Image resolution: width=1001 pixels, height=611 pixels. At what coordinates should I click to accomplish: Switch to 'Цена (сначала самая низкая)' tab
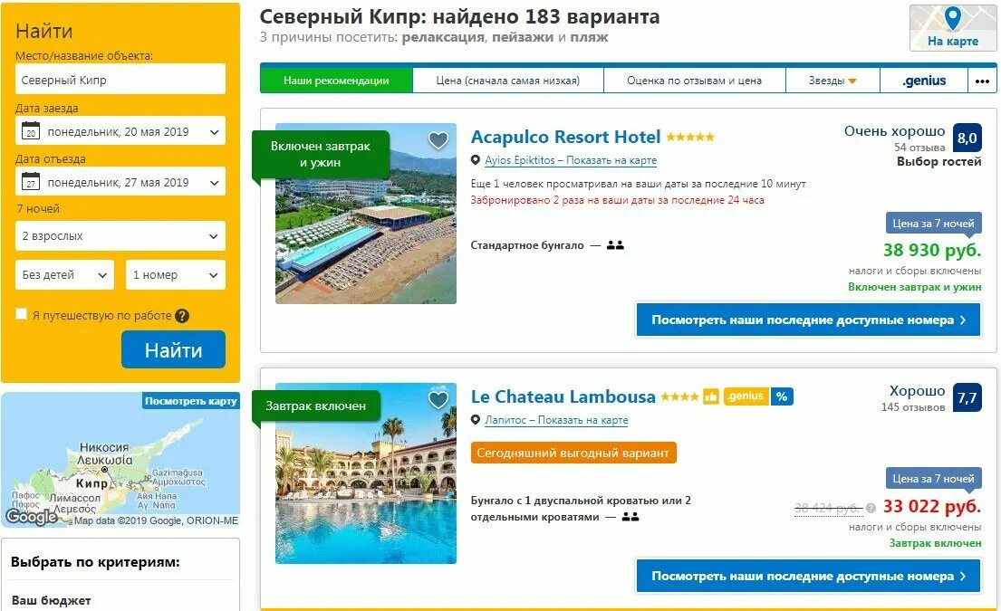pos(508,81)
